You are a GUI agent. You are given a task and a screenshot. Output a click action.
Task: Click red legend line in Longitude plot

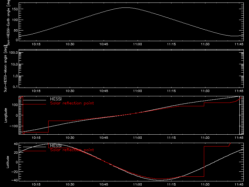[35, 104]
